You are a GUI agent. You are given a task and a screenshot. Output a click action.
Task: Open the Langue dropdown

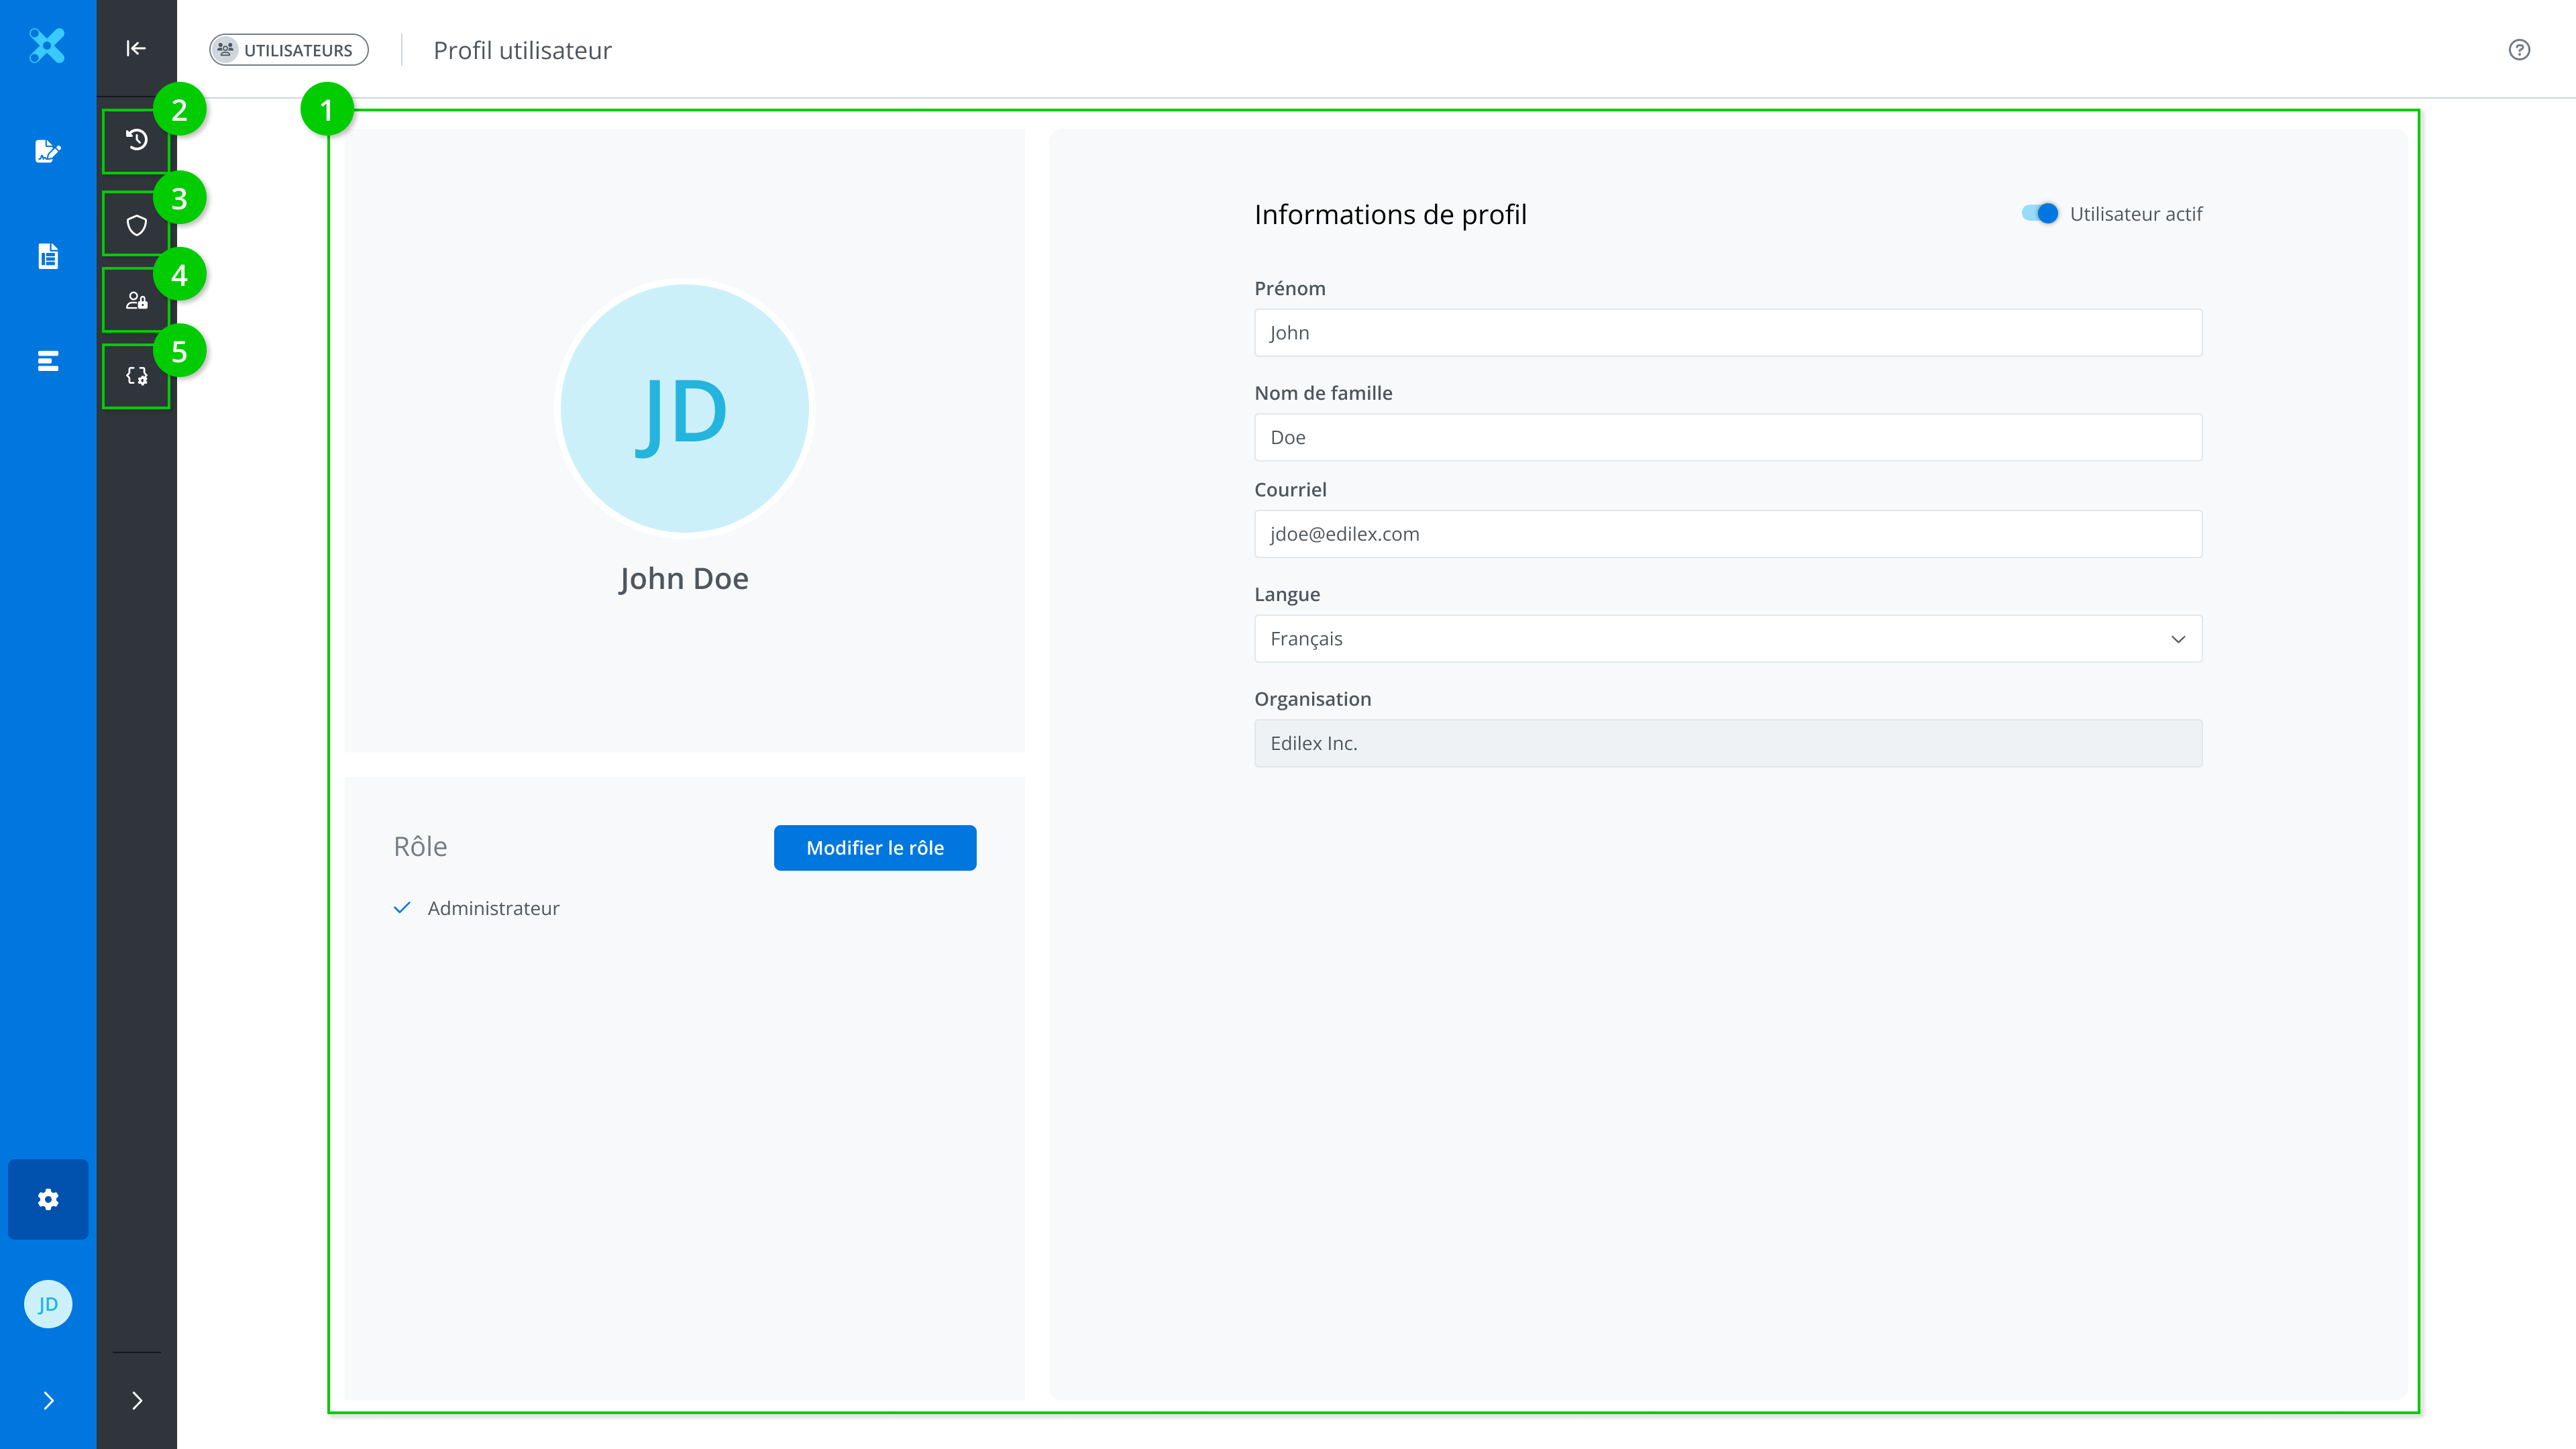[1727, 639]
